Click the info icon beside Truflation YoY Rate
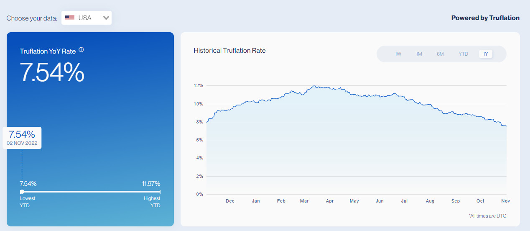 81,50
